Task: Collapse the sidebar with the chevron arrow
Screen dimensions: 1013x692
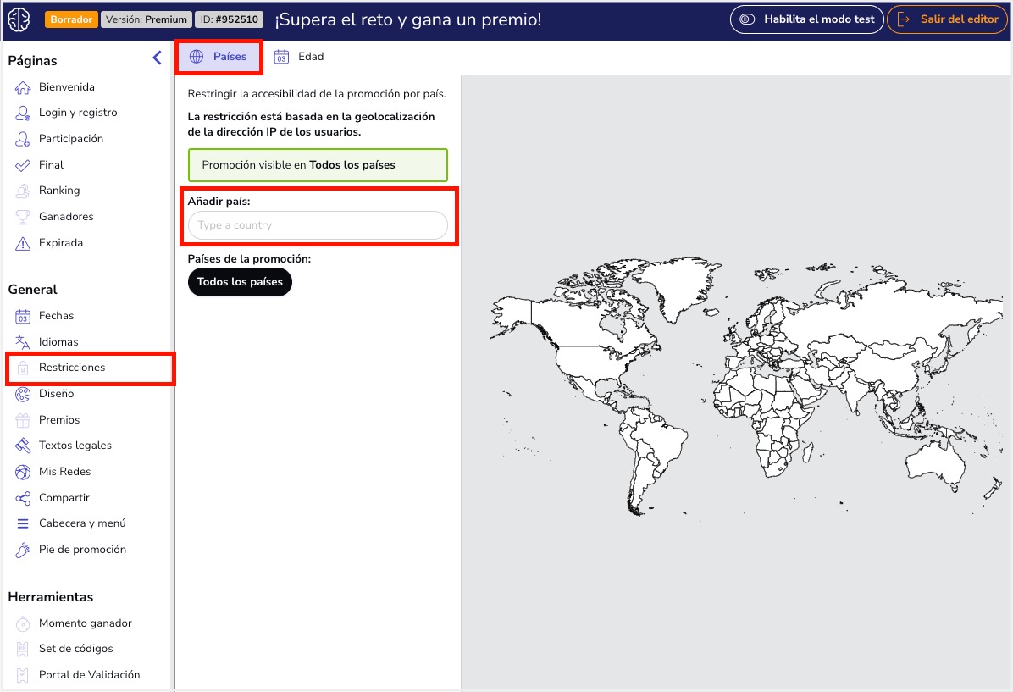Action: tap(157, 58)
